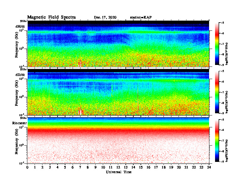Click the hour 18 tick label on the time axis
249x192 pixels.
(163, 168)
